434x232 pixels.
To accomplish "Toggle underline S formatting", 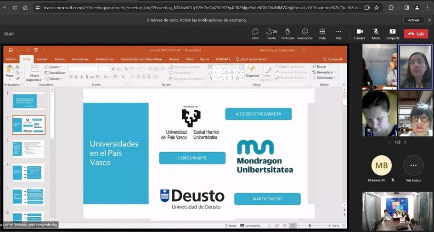I will pyautogui.click(x=82, y=77).
